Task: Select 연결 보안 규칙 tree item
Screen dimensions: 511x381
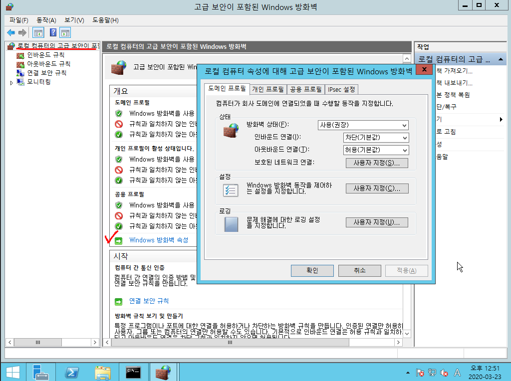Action: click(x=46, y=73)
